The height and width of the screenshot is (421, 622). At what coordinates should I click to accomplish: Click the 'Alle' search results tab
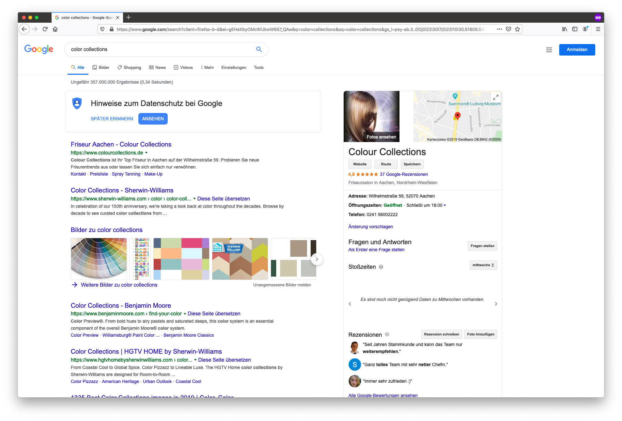pos(80,67)
